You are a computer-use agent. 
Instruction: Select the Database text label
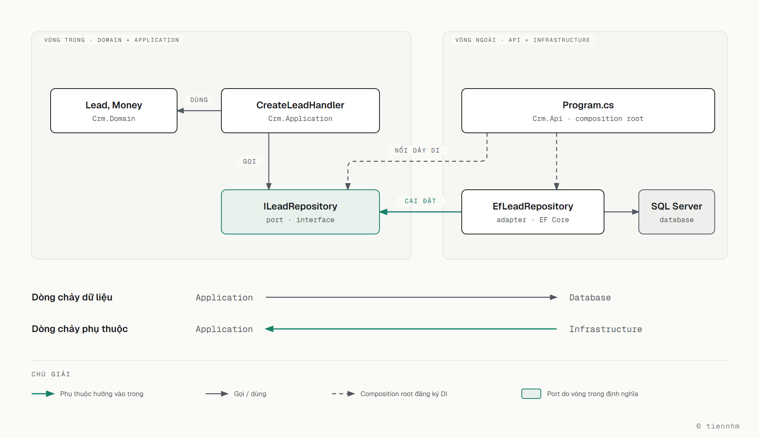(x=590, y=298)
